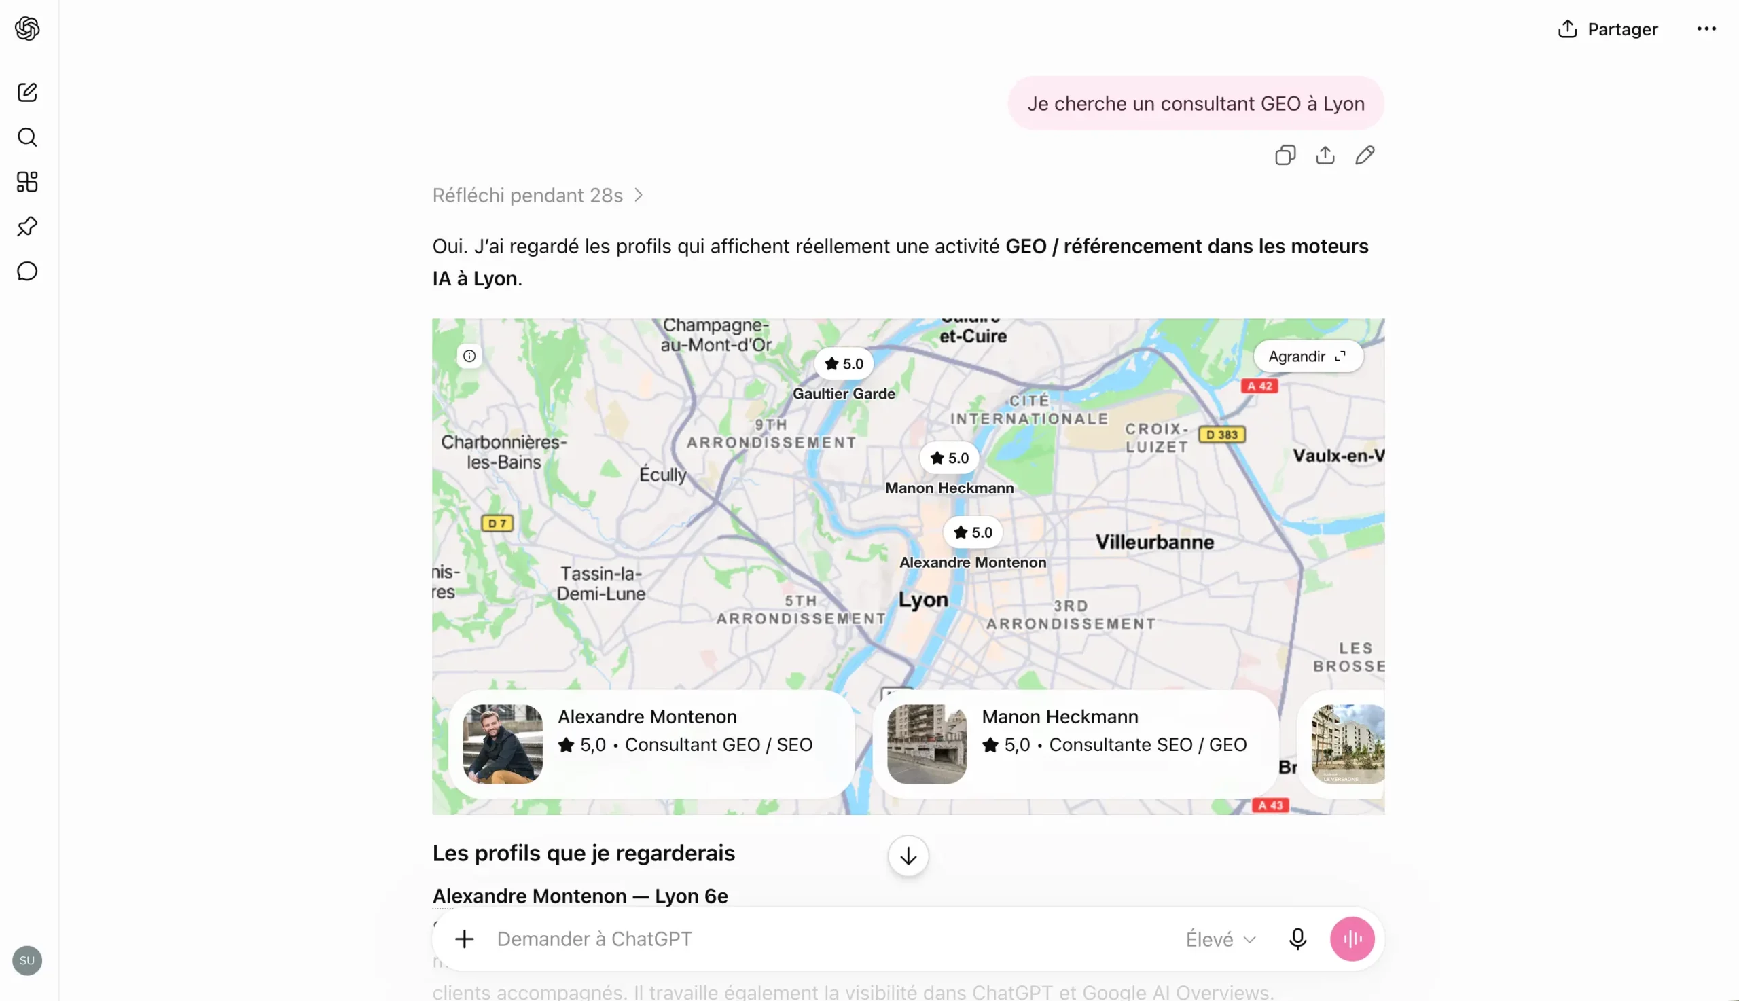Click Manon Heckmann building thumbnail
The image size is (1739, 1001).
(927, 744)
